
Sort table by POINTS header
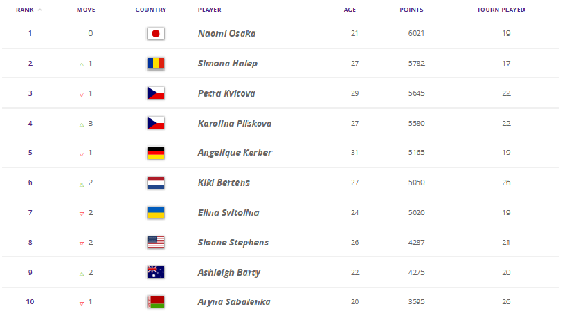click(x=411, y=10)
